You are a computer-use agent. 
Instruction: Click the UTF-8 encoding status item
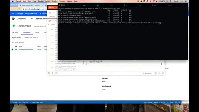click(163, 102)
